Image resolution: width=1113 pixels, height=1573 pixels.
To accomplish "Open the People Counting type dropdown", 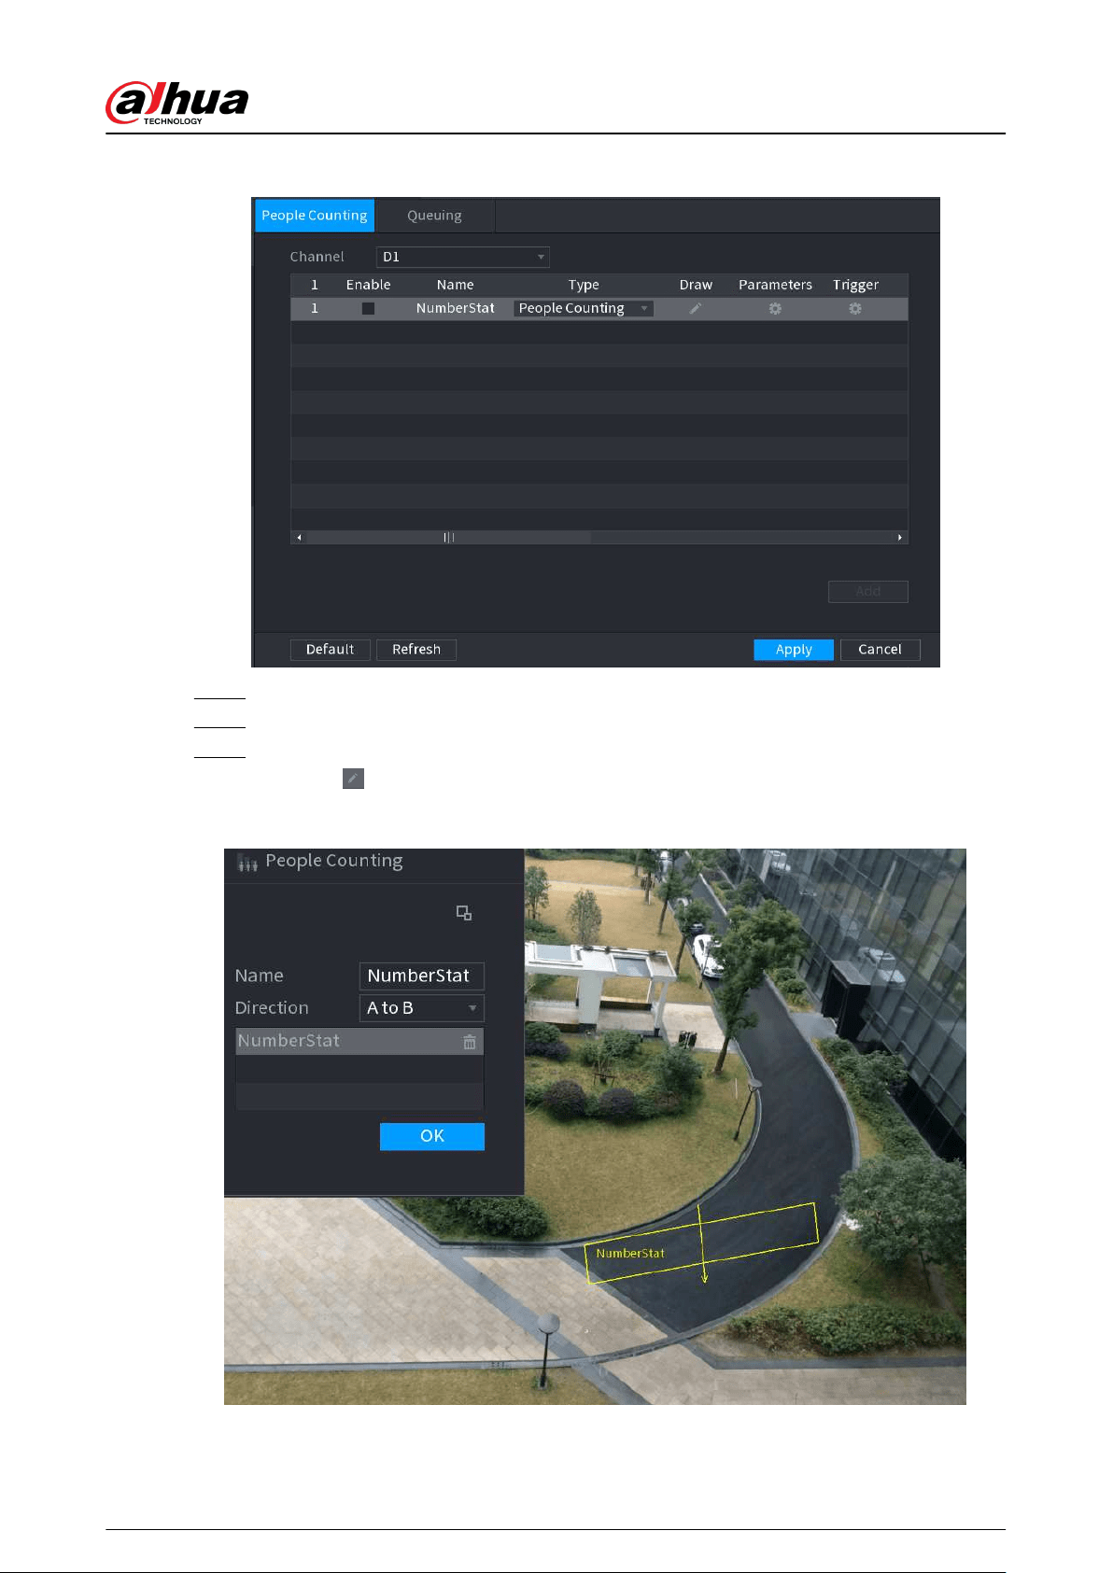I will click(x=584, y=308).
